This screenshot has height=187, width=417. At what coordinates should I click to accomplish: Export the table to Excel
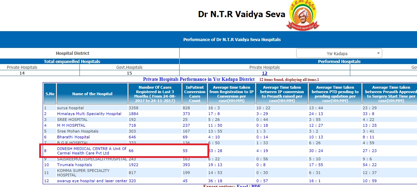[242, 186]
